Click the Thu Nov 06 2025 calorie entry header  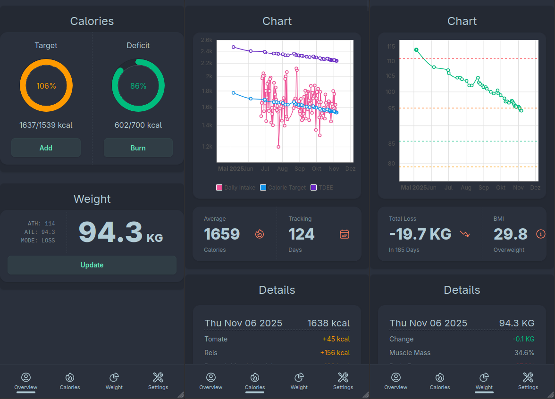click(277, 324)
